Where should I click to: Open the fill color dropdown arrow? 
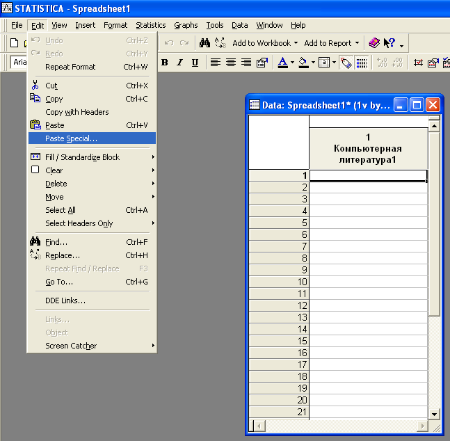click(314, 63)
